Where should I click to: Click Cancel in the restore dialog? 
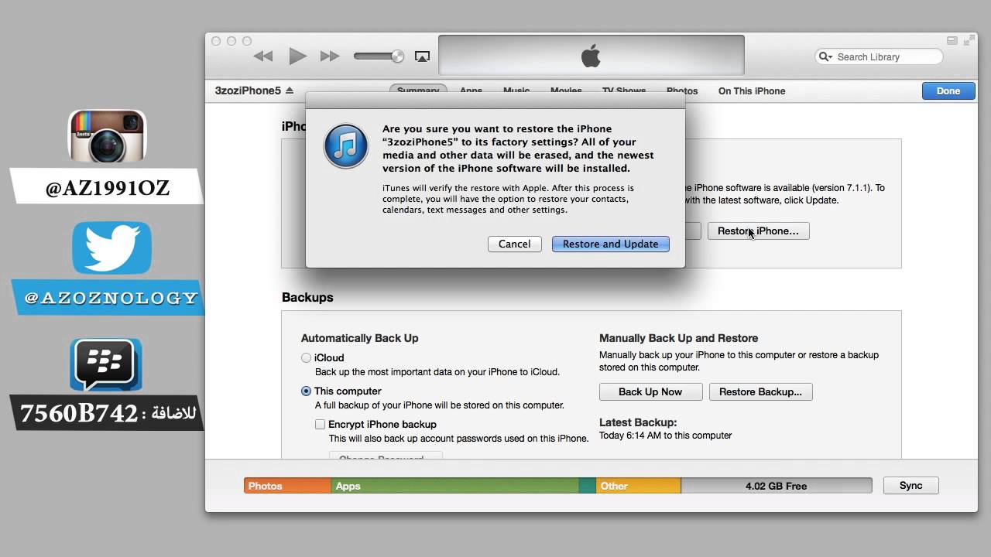[514, 244]
